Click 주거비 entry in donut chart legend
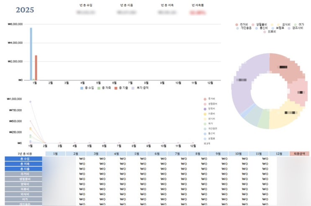This screenshot has height=206, width=311. tap(242, 25)
